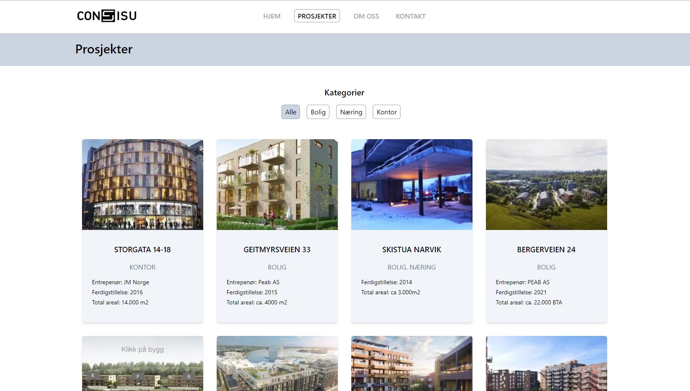The image size is (690, 391).
Task: Open the 'Klikk på bygg' thumbnail
Action: pos(143,364)
